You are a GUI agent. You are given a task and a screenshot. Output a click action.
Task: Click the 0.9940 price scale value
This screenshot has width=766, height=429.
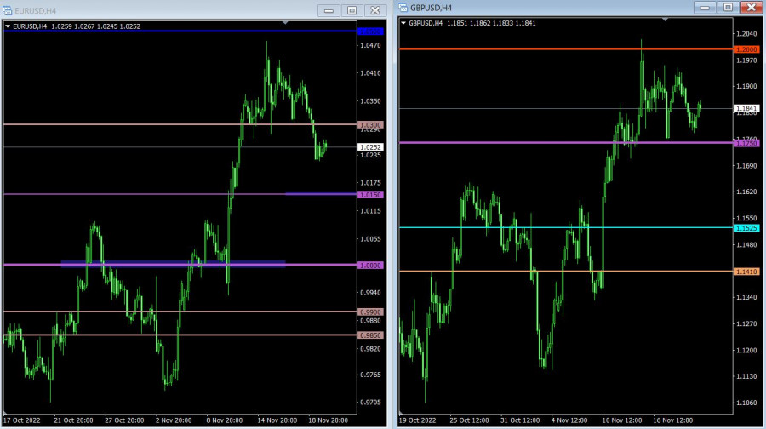click(370, 293)
